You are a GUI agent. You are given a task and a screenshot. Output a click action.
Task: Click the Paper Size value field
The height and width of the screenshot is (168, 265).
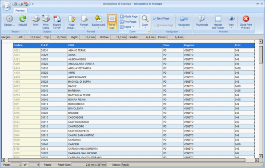tap(89, 164)
